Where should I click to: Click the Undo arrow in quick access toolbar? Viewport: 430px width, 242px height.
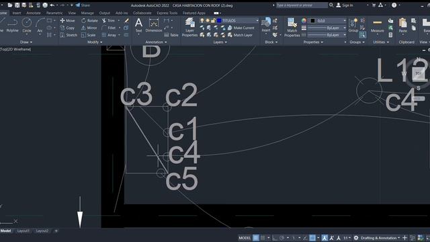pyautogui.click(x=52, y=5)
